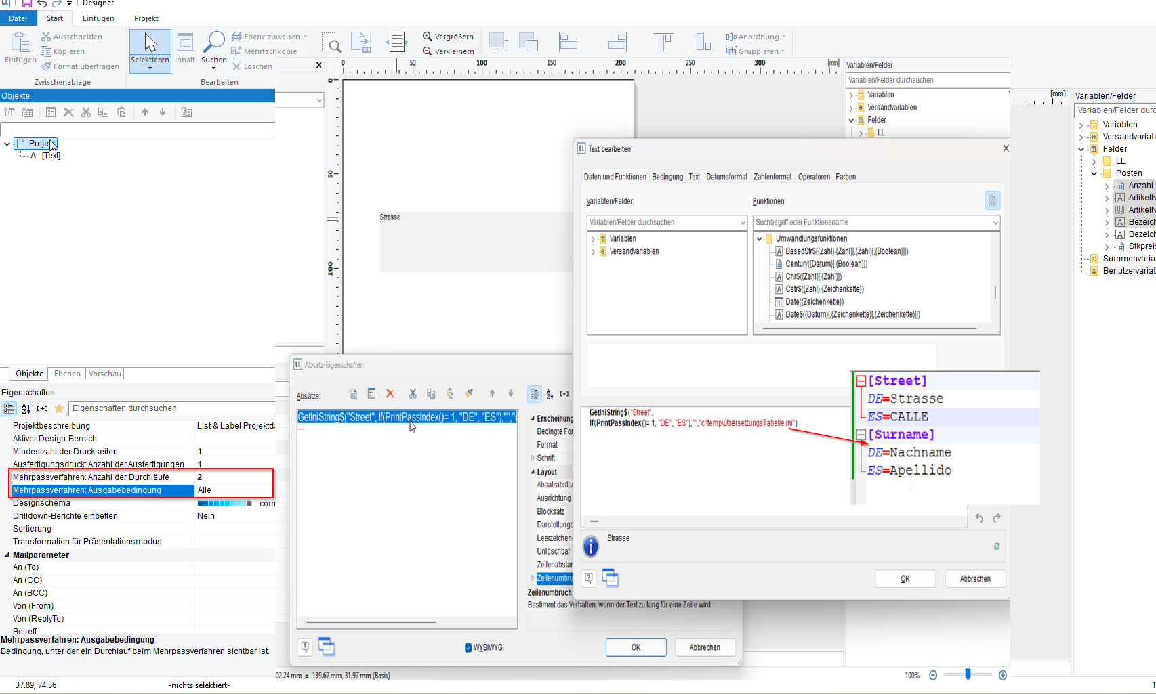The width and height of the screenshot is (1156, 694).
Task: Move the zoom slider handle in status bar
Action: [968, 674]
